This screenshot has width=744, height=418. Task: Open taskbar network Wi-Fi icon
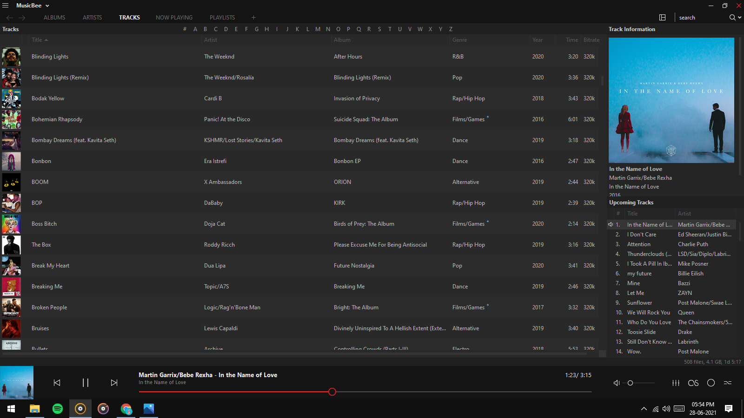656,409
